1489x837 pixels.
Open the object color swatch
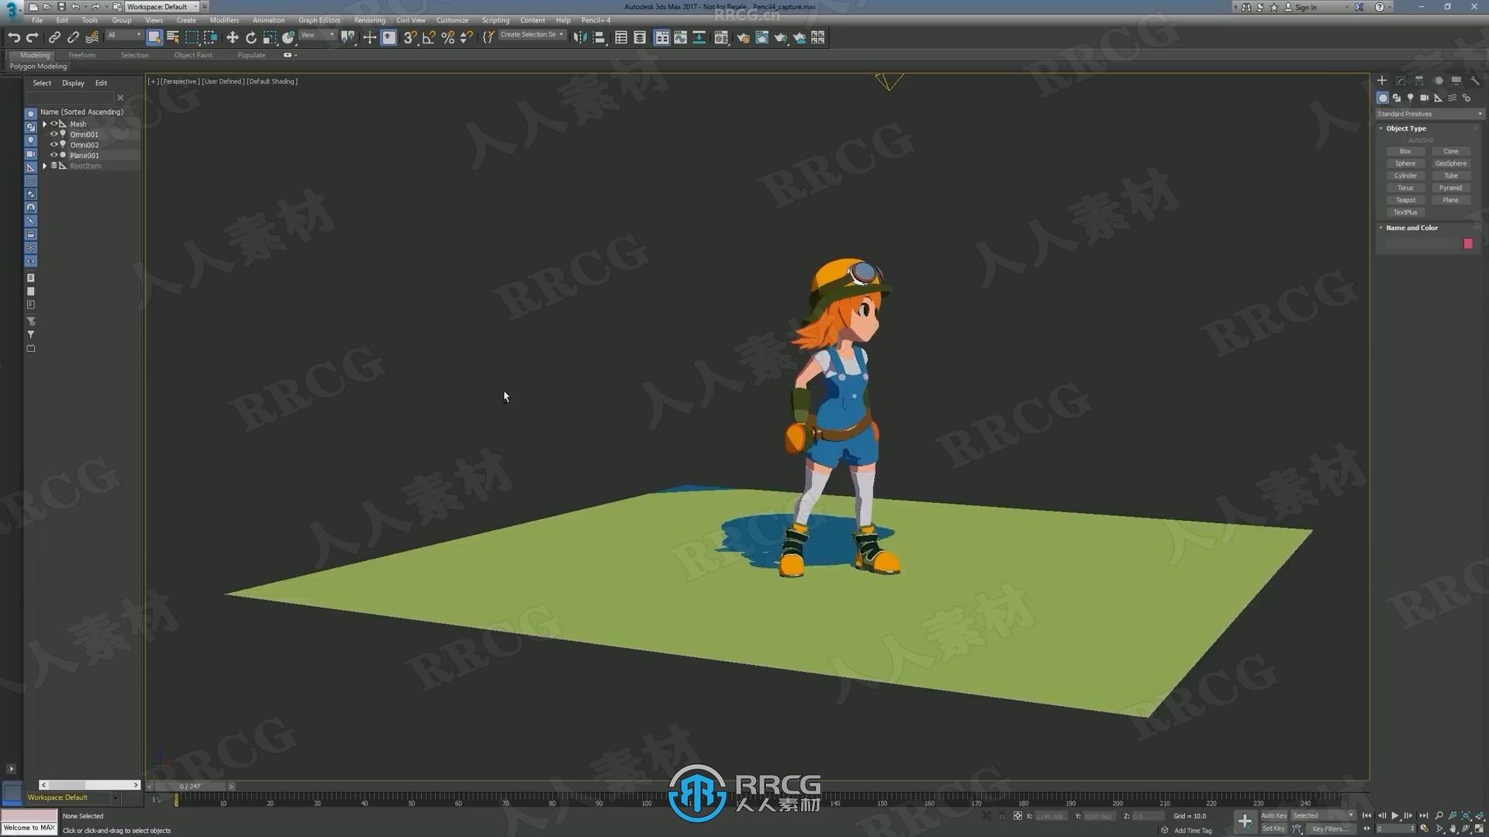point(1468,243)
